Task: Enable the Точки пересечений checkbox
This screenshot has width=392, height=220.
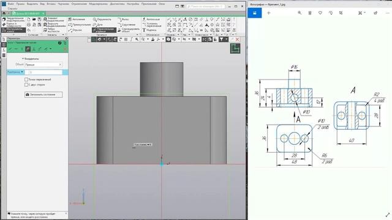Action: click(26, 79)
